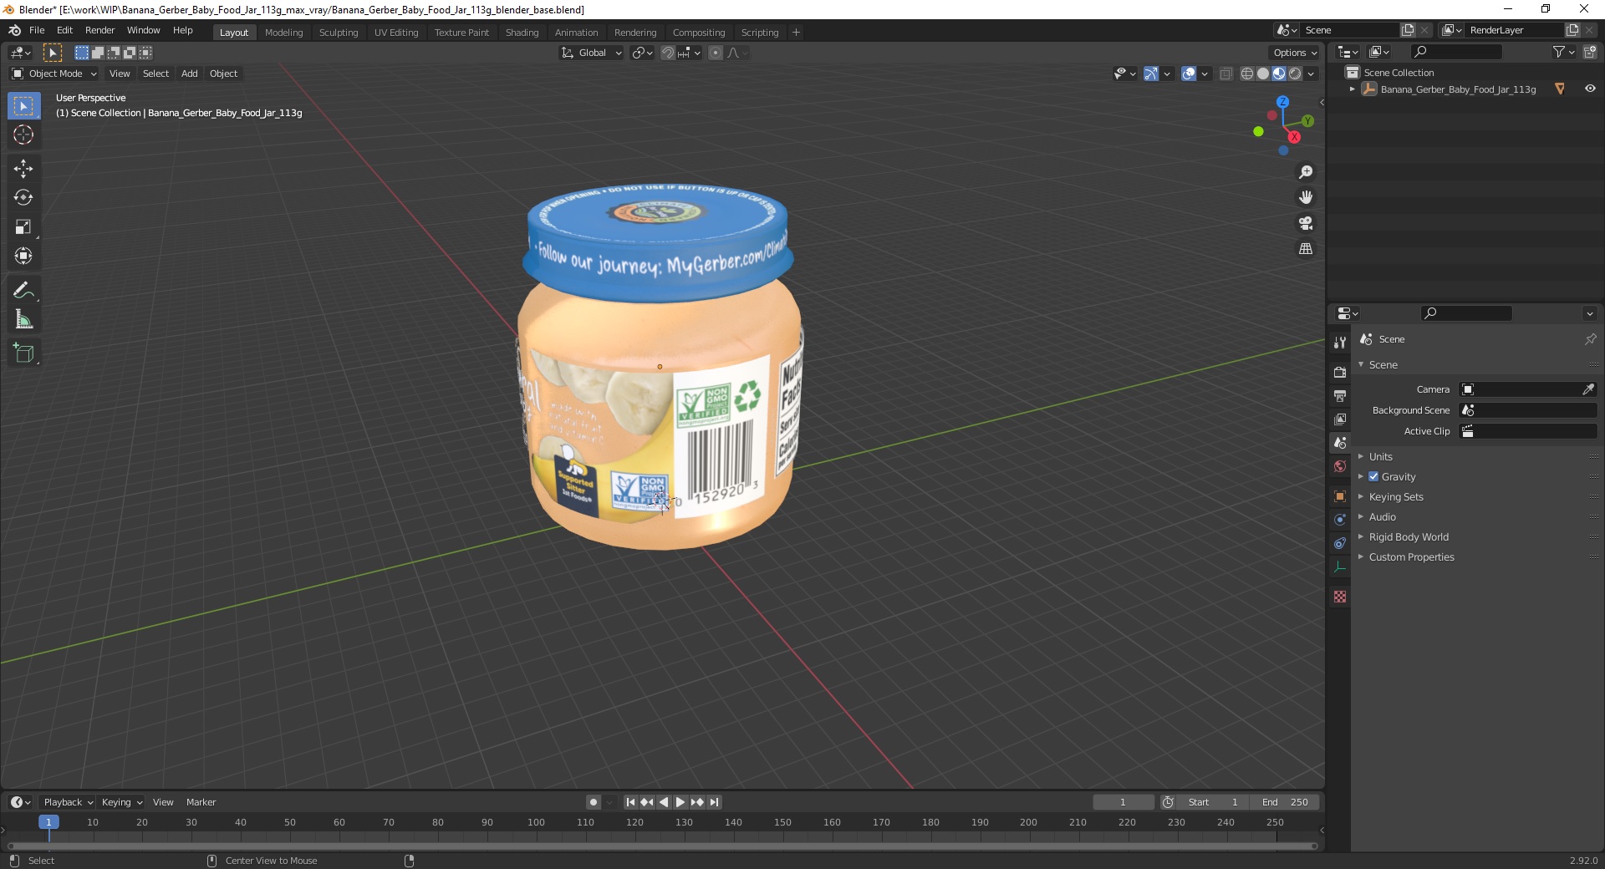Choose the Move tool
Viewport: 1605px width, 869px height.
coord(23,169)
